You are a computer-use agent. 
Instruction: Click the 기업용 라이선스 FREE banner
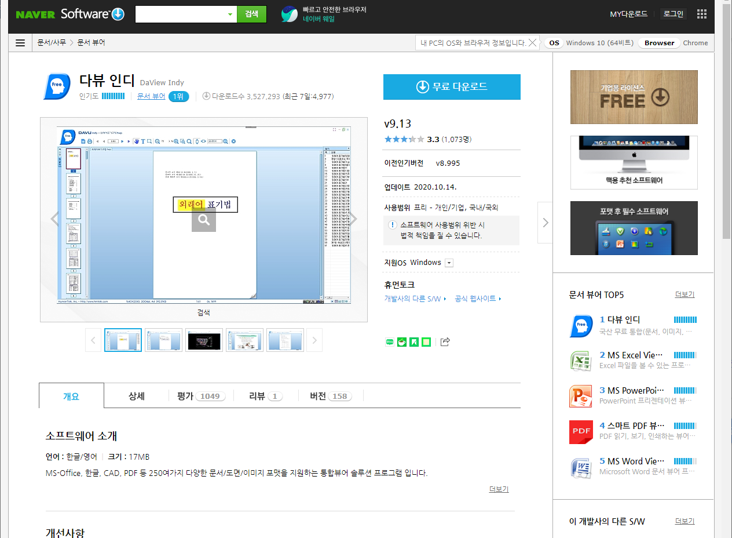click(634, 97)
